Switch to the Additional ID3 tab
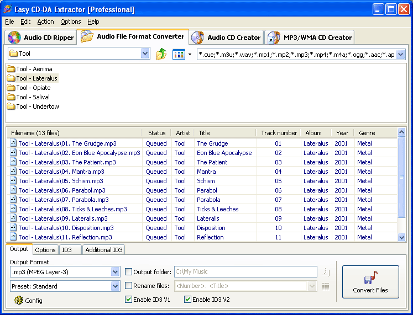413x315 pixels. pyautogui.click(x=104, y=250)
